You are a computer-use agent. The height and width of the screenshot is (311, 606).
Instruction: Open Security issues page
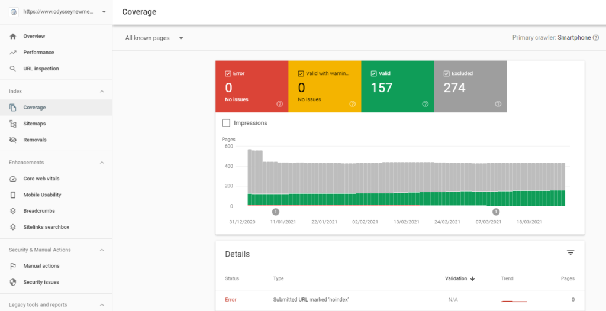(56, 283)
